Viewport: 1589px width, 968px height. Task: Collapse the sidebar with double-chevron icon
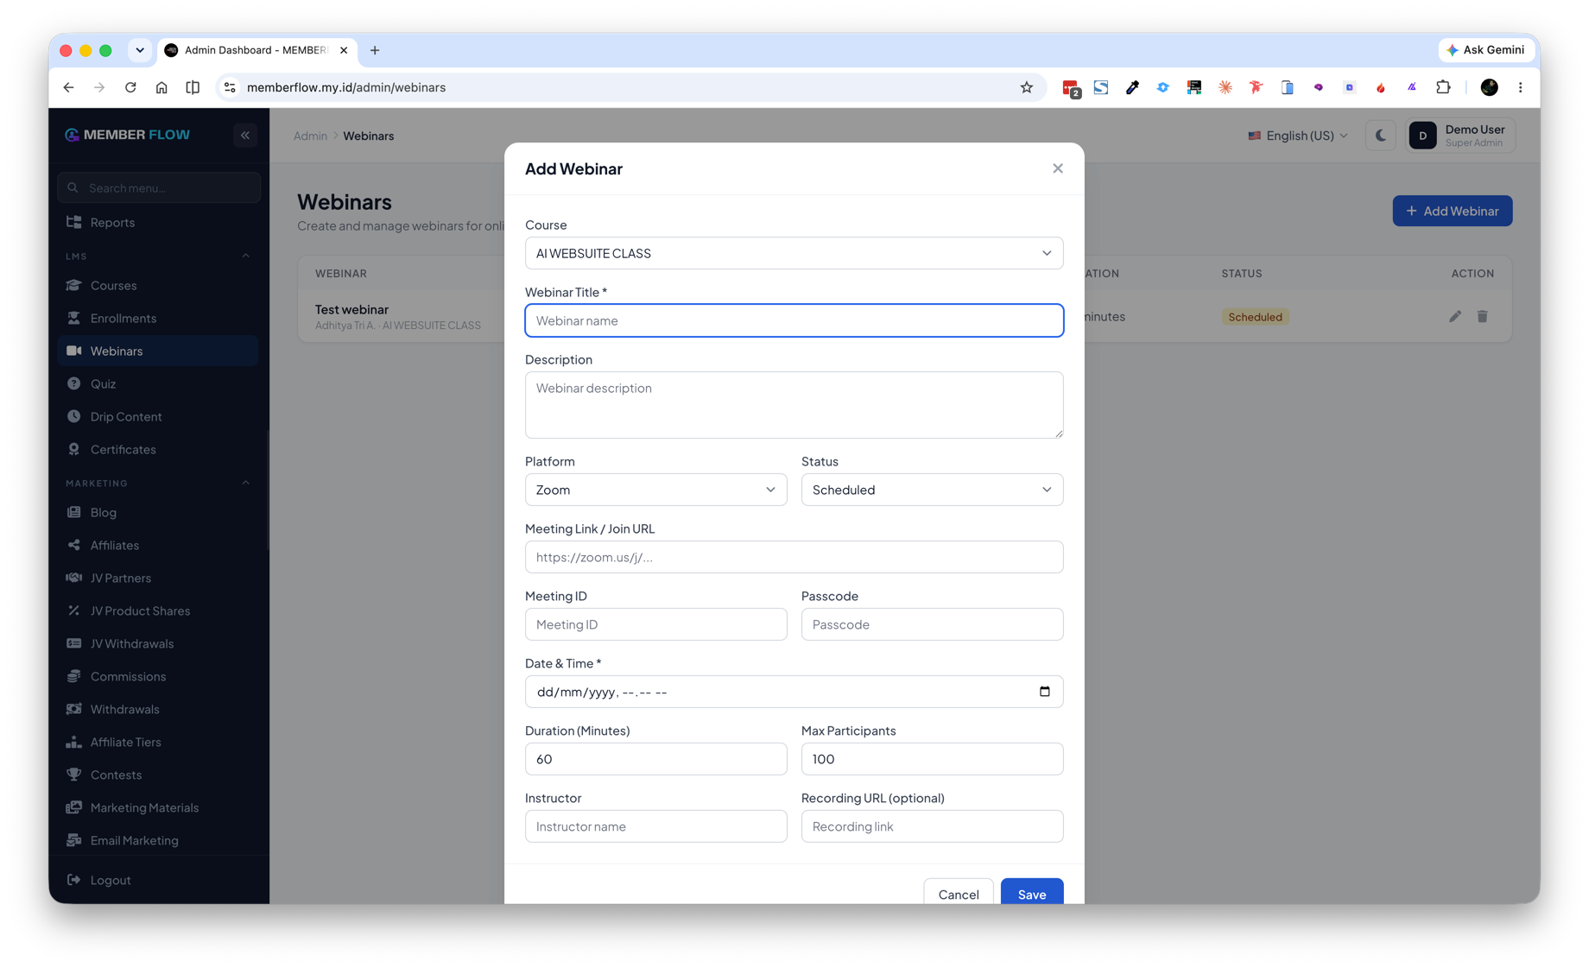245,136
